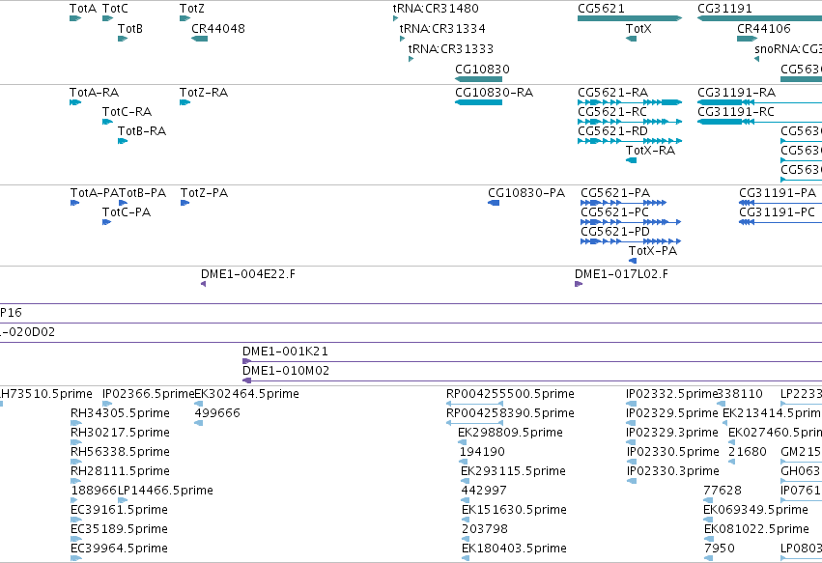Open the RH34305.5prime cDNA
This screenshot has height=563, width=822.
pos(76,423)
